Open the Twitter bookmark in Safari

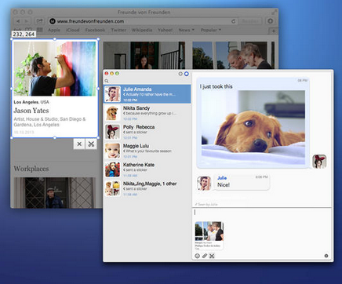(118, 30)
